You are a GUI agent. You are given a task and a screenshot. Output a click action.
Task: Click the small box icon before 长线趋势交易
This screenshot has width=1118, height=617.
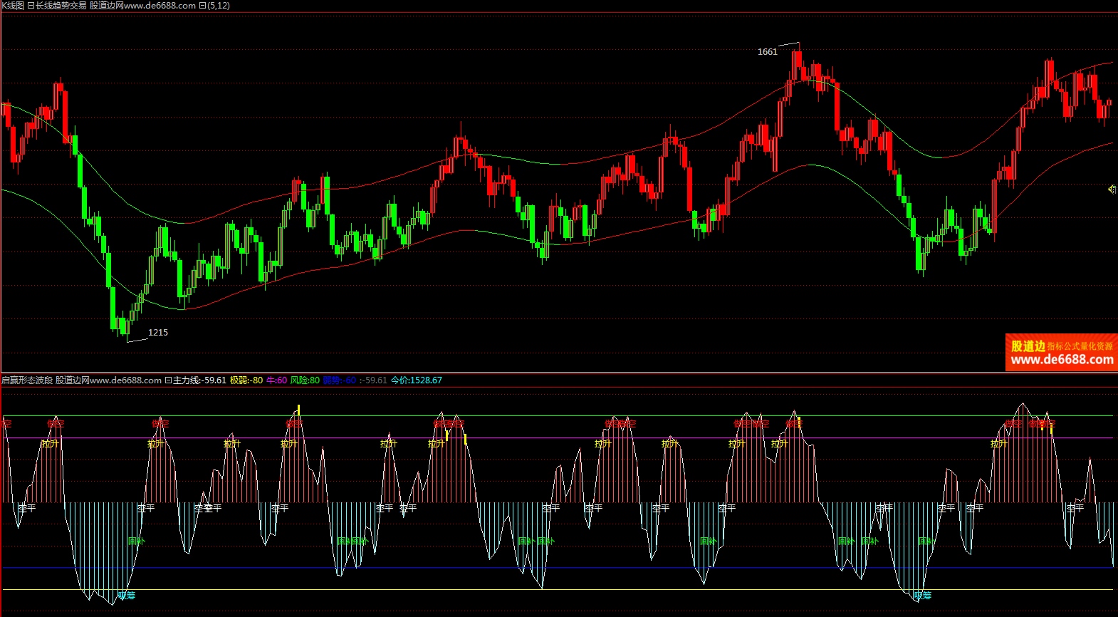coord(31,6)
